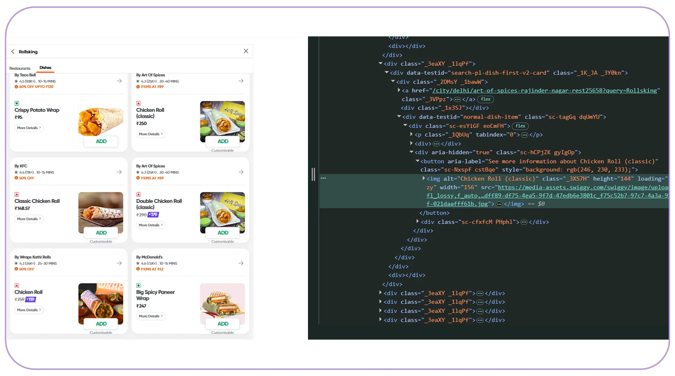Screen dimensions: 675x376
Task: Add Classic Chicken Roll from KFC
Action: 101,233
